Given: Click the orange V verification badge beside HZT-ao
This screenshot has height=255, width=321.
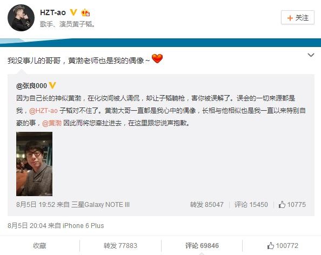Looking at the screenshot, I should (x=73, y=12).
